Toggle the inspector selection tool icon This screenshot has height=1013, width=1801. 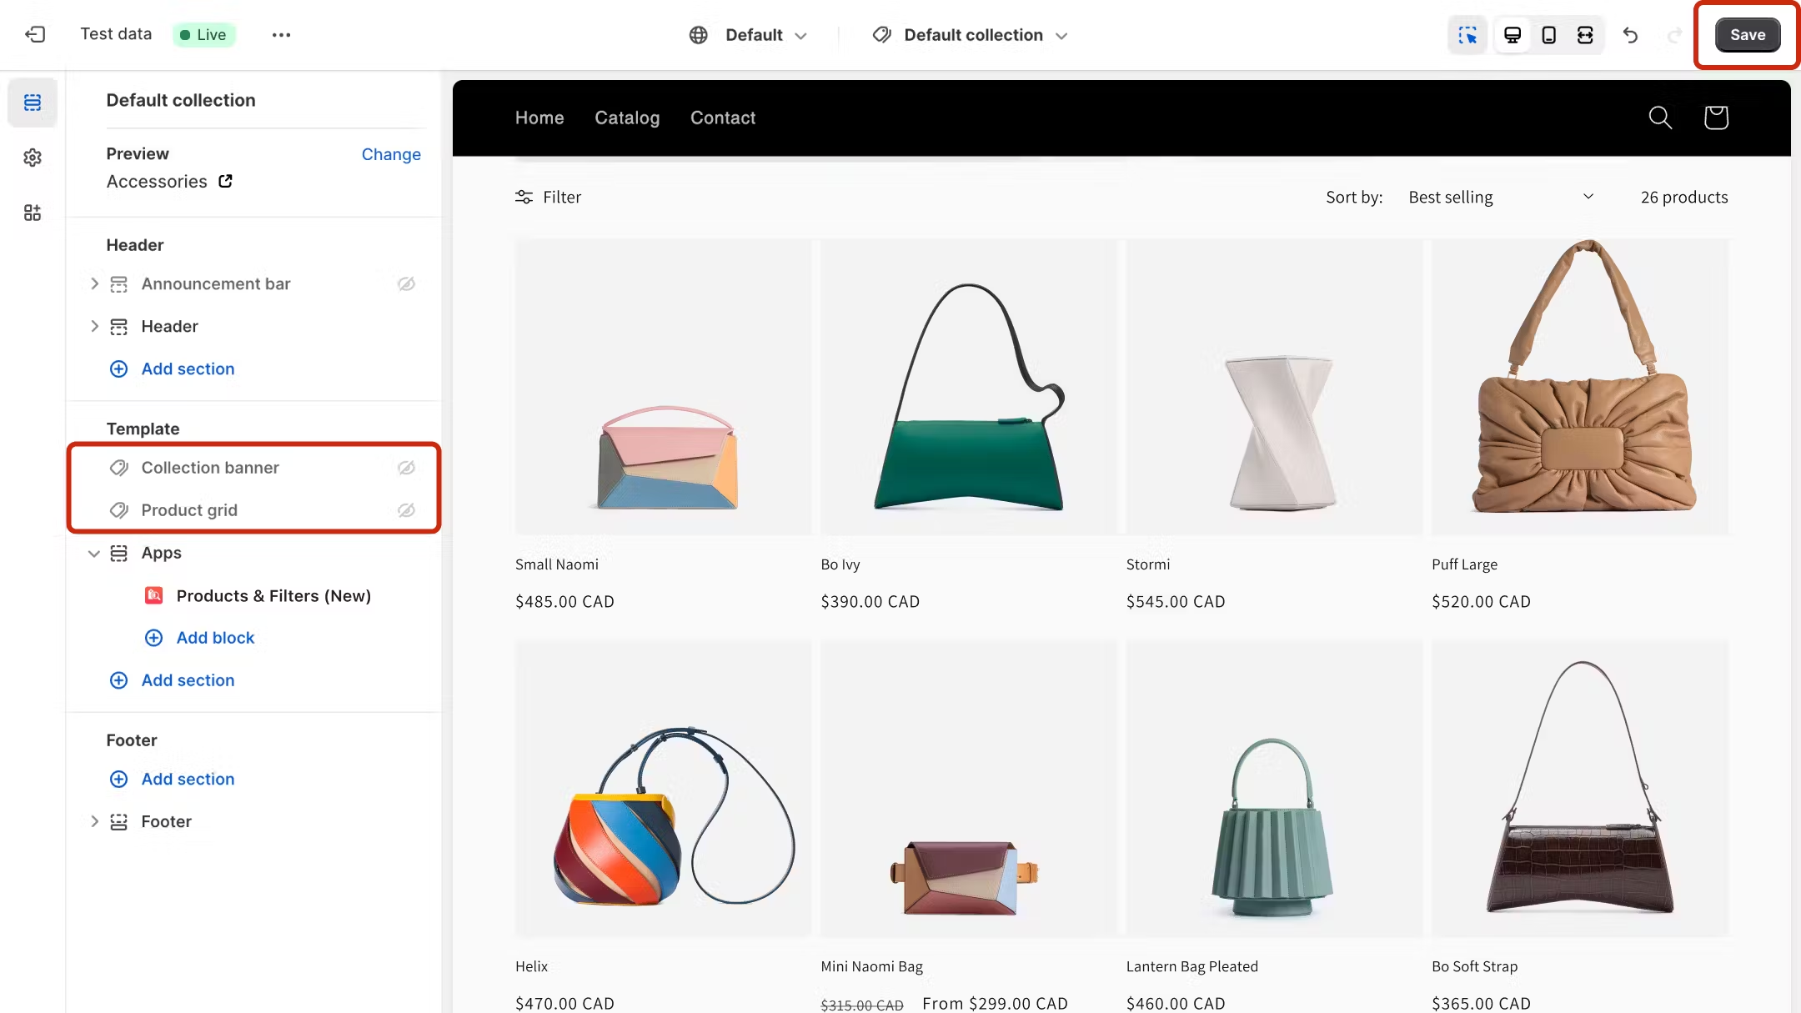1467,35
